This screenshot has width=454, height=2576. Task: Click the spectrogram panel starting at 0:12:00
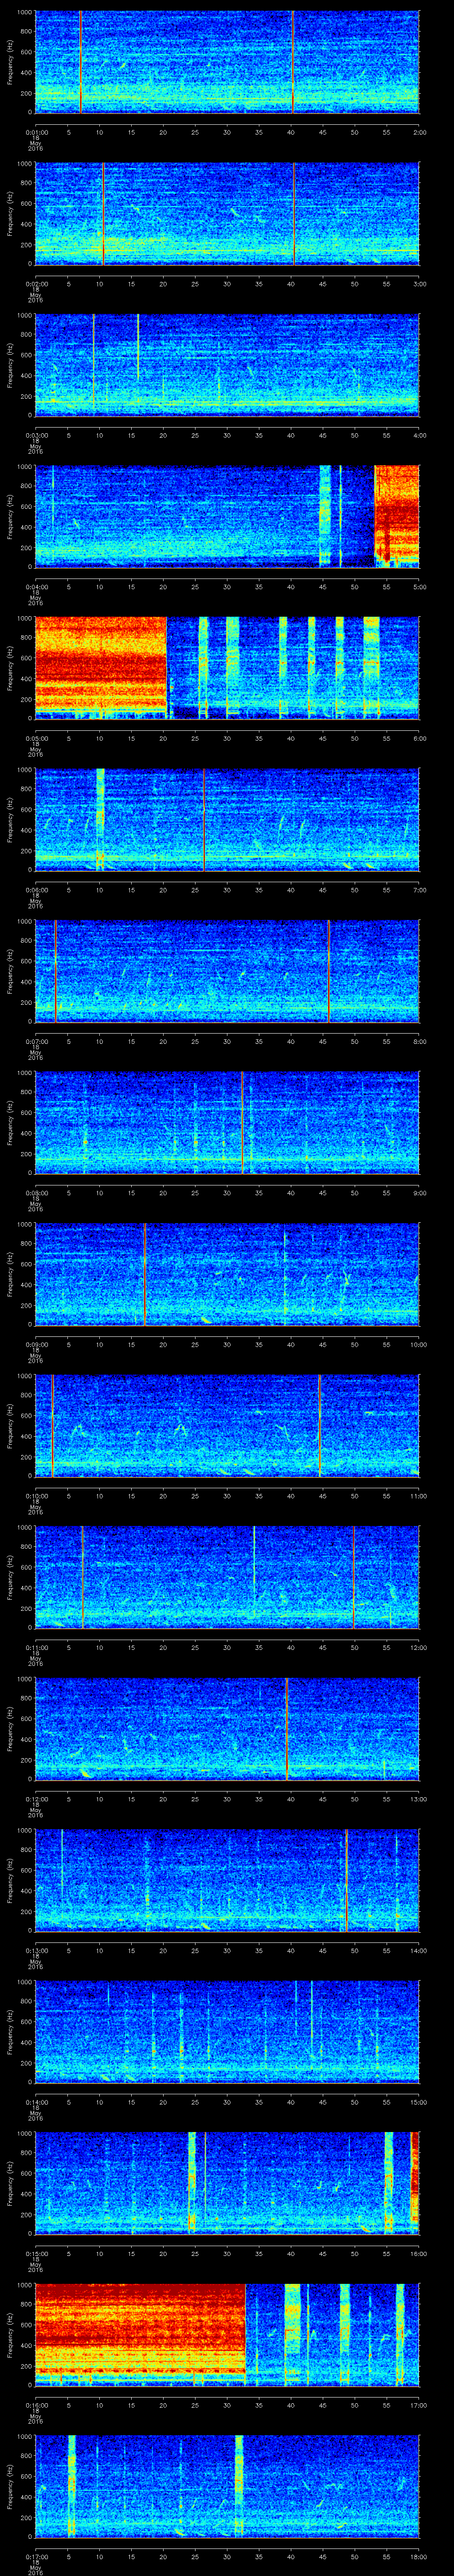[227, 1729]
